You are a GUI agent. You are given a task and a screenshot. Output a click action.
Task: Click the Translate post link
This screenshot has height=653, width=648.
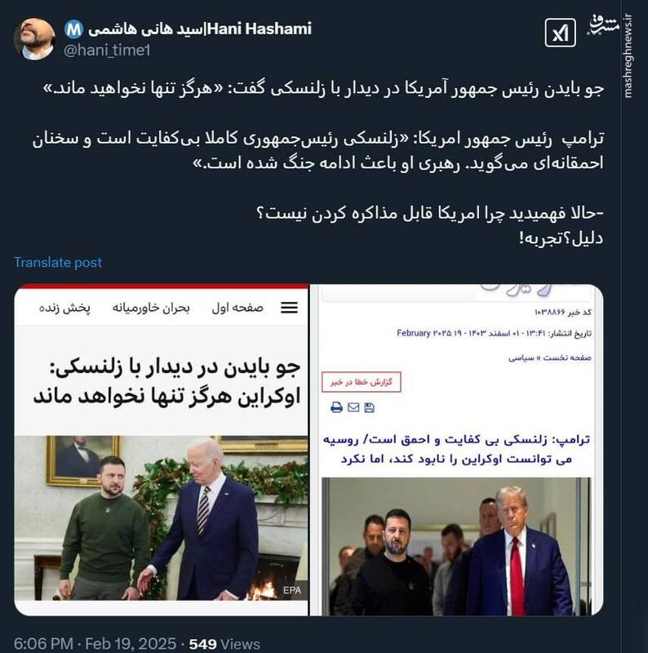(x=58, y=262)
